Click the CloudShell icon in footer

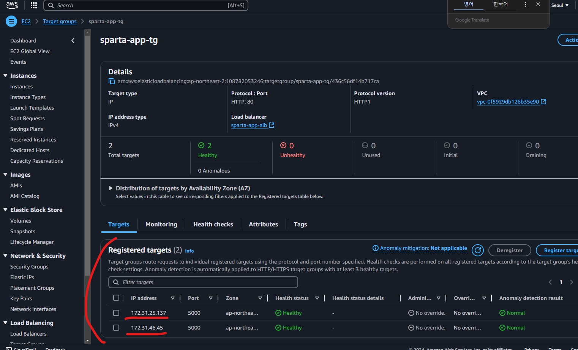pyautogui.click(x=9, y=348)
